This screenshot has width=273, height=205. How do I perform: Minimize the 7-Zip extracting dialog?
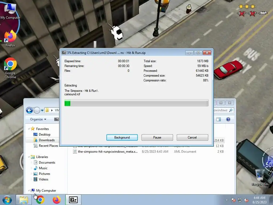click(x=189, y=53)
